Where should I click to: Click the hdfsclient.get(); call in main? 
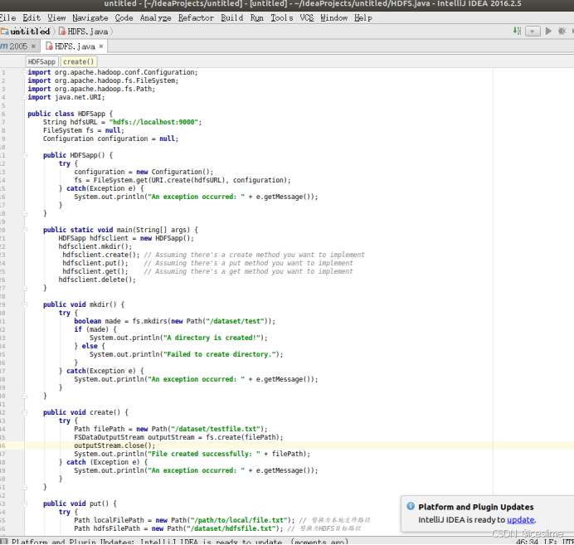(x=95, y=271)
